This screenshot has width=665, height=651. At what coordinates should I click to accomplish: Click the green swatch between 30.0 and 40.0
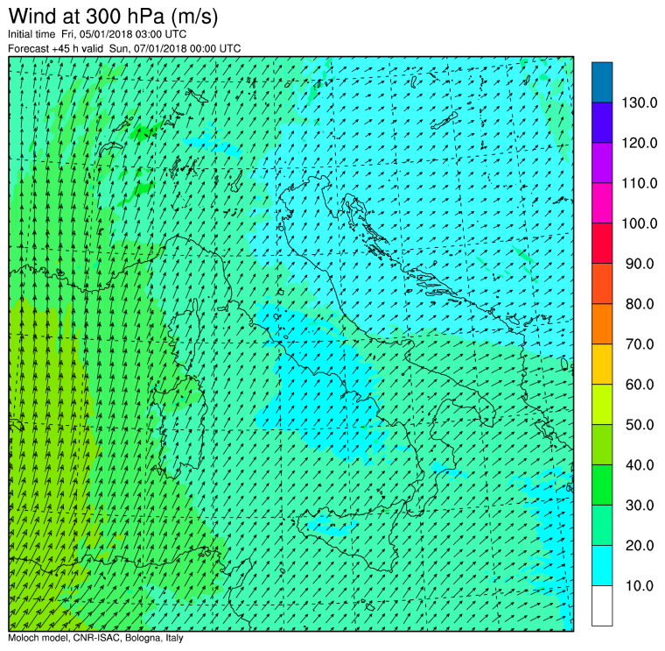[602, 485]
